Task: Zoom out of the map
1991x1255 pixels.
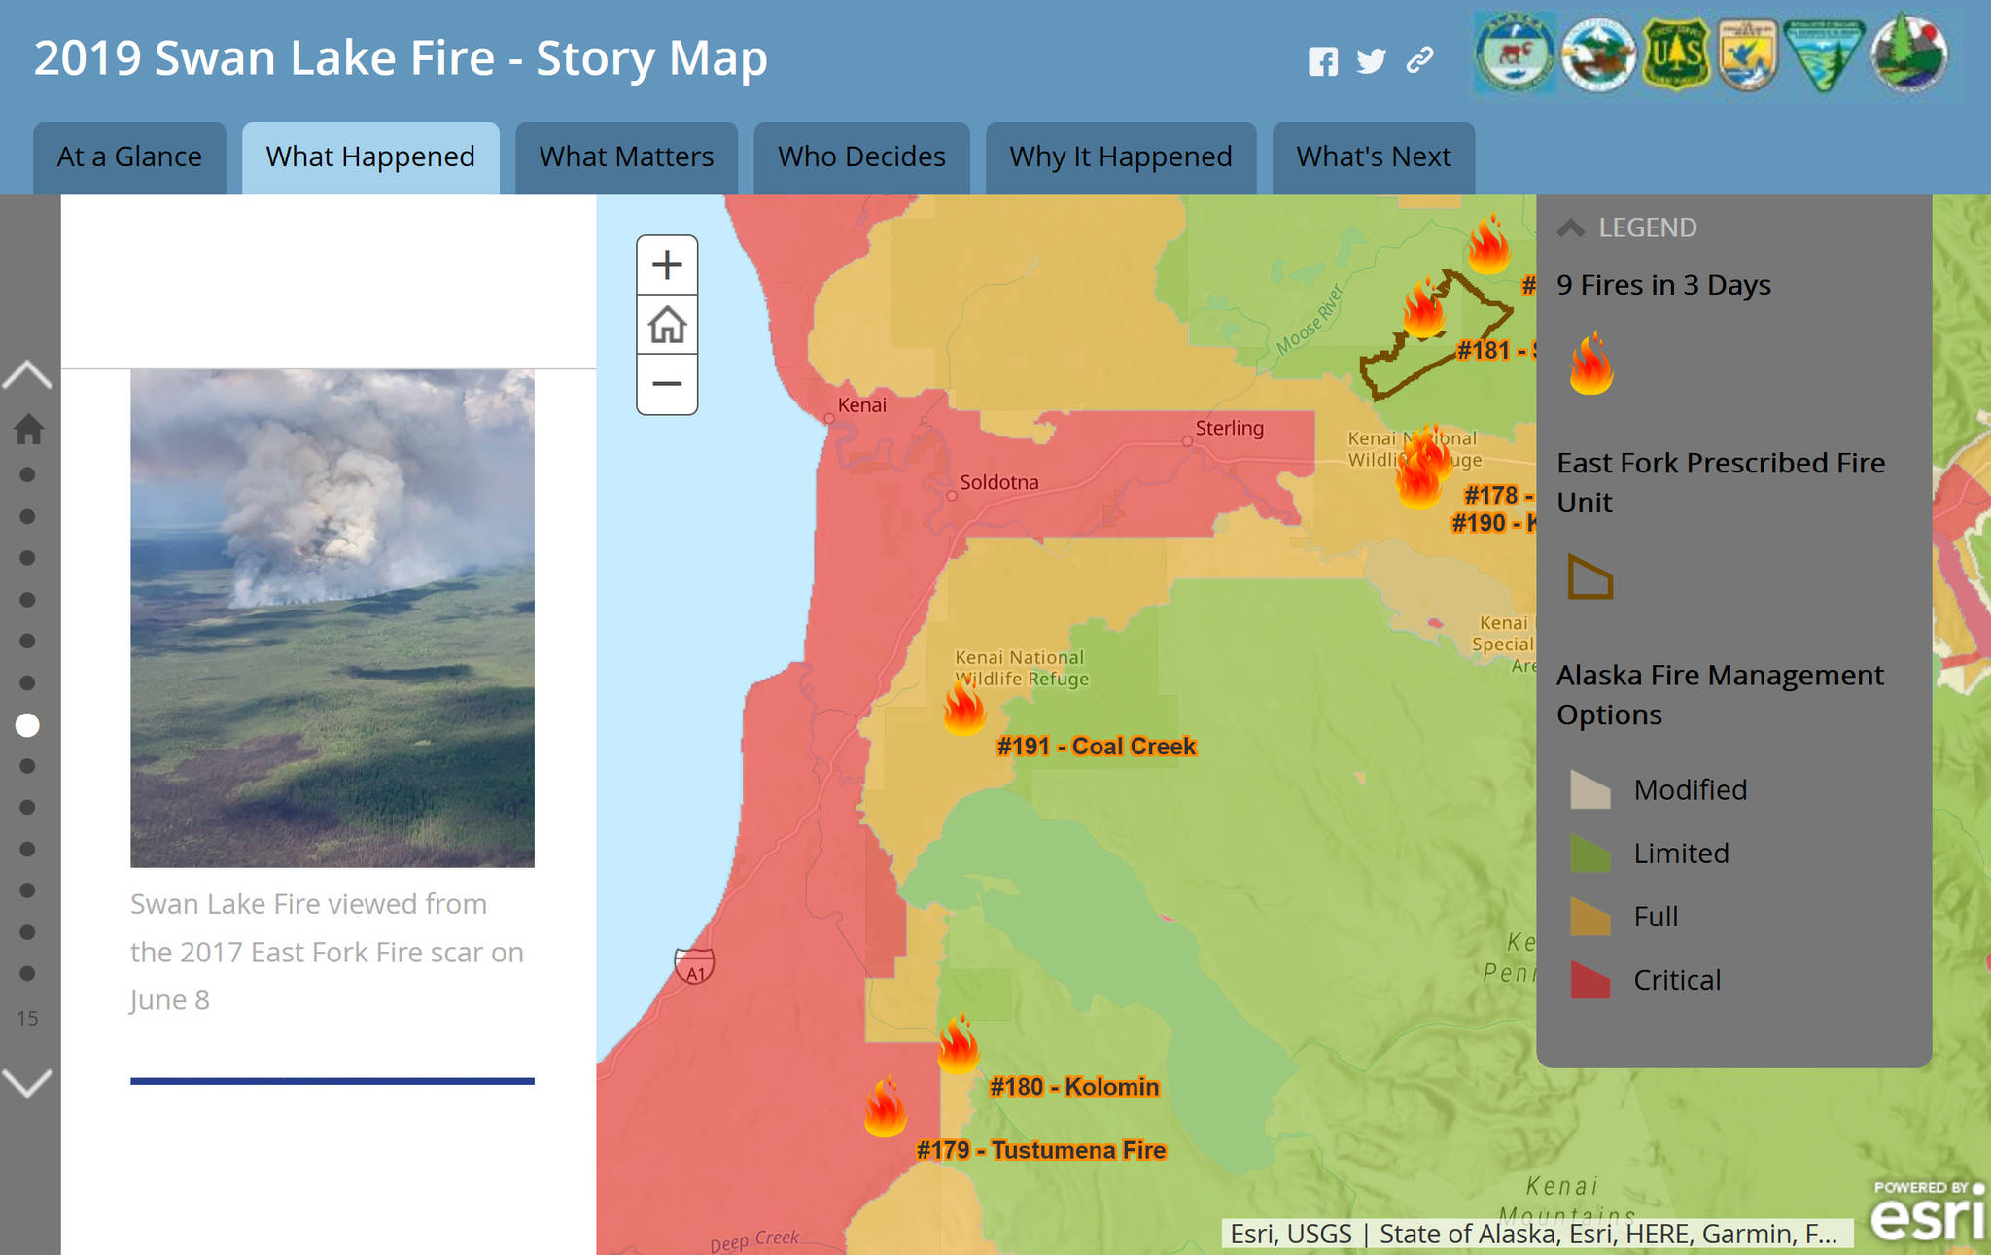Action: pos(667,384)
